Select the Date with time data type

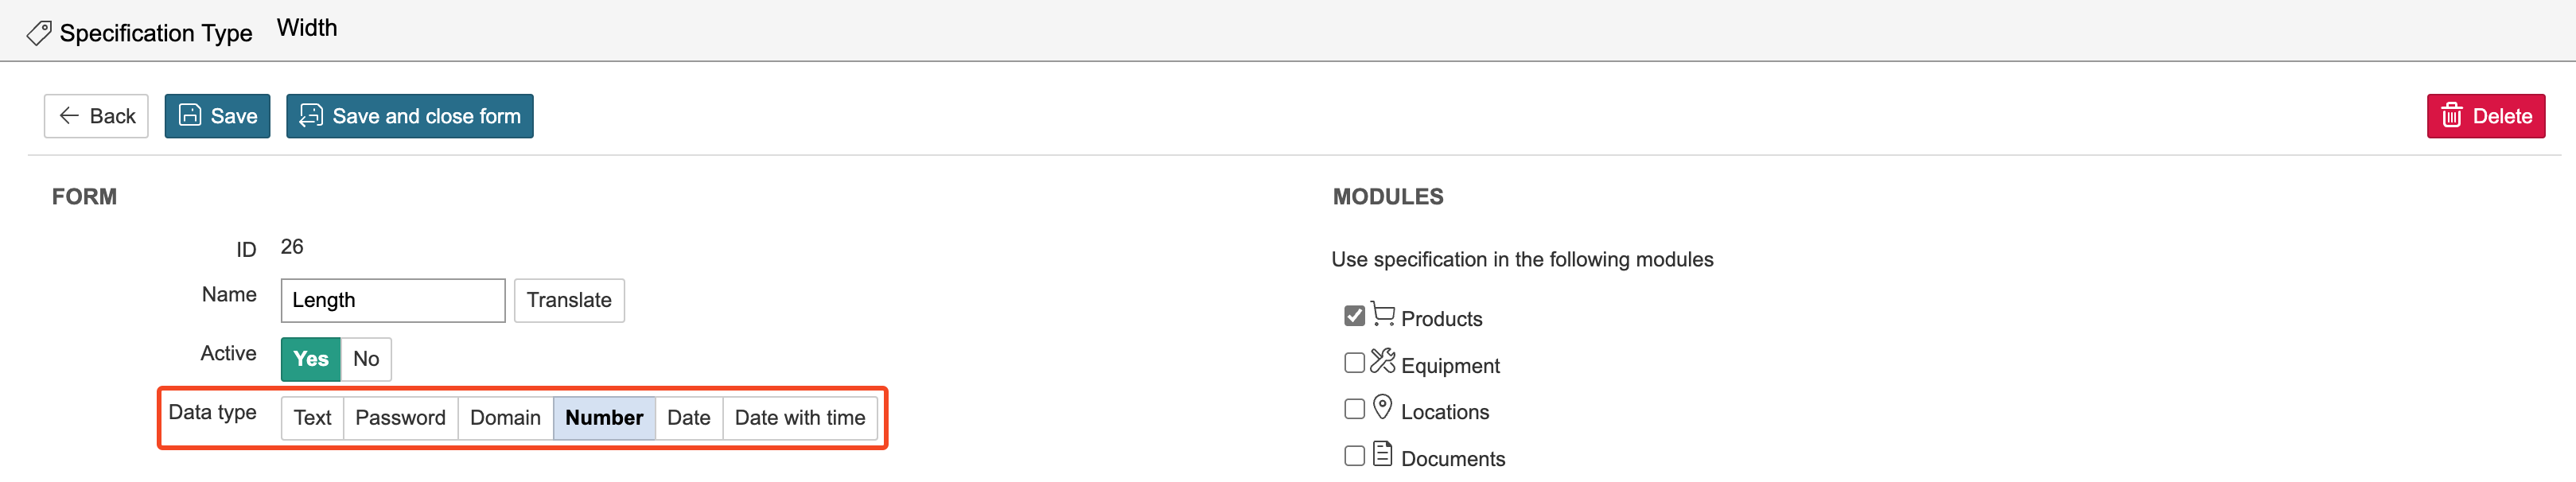coord(799,418)
